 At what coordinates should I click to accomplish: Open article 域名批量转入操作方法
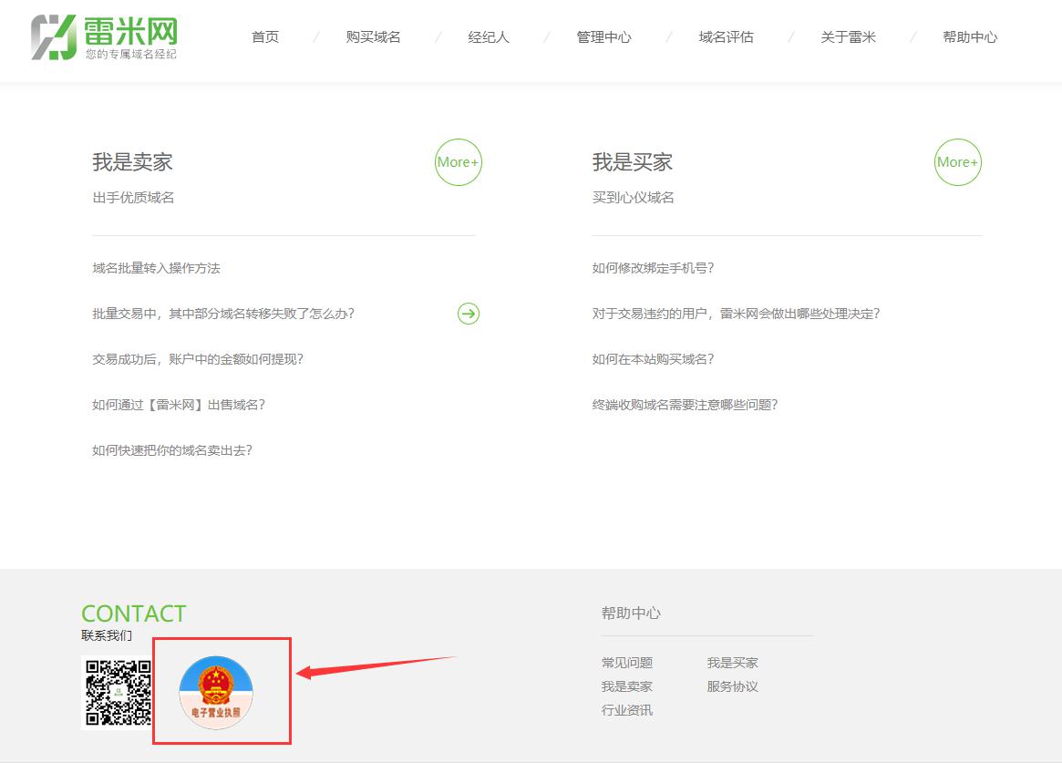[x=156, y=268]
